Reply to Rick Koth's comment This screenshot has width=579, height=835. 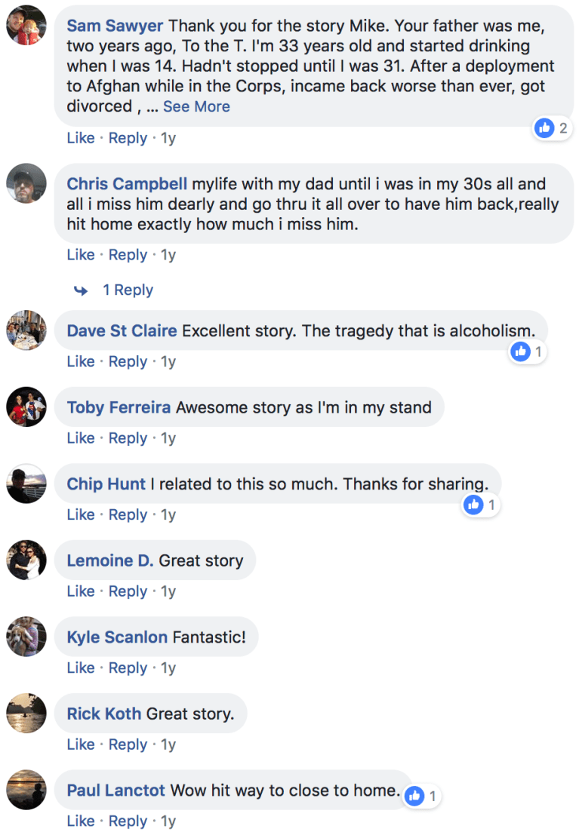pos(128,744)
